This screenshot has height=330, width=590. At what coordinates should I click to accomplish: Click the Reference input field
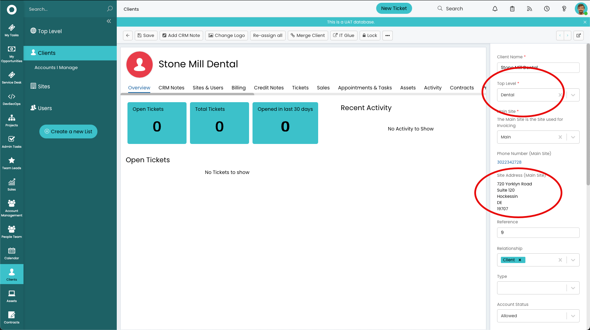[538, 233]
